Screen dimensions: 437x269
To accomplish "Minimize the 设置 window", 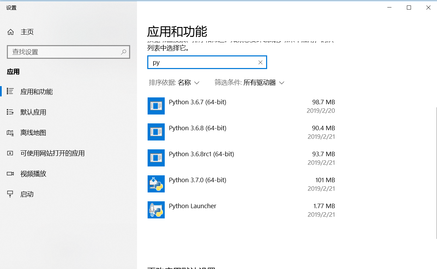I will [x=389, y=8].
